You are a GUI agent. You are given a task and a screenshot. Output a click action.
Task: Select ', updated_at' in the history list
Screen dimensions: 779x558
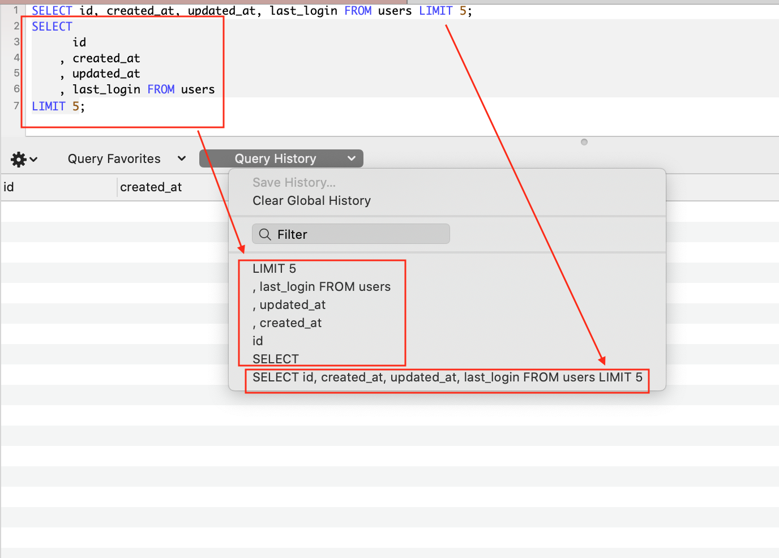[289, 305]
